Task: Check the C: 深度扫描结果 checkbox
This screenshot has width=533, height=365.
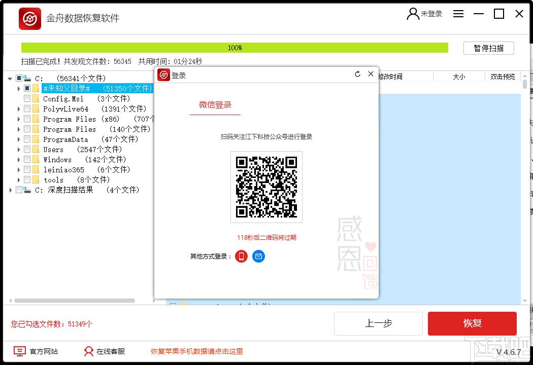Action: click(x=19, y=190)
